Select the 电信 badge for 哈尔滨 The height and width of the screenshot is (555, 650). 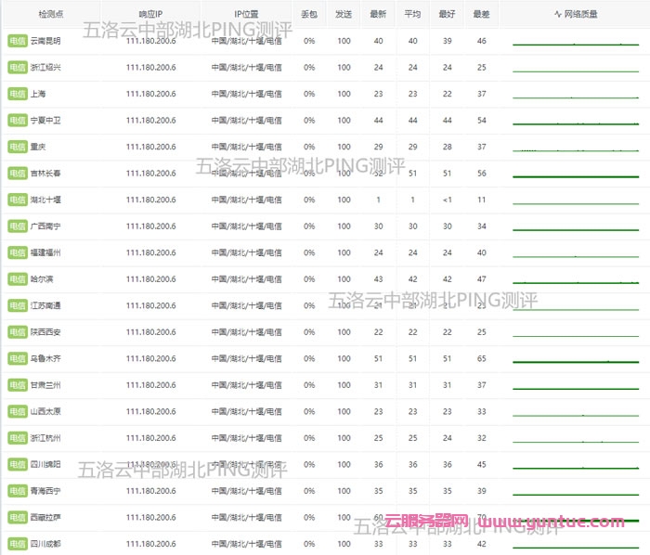[17, 279]
